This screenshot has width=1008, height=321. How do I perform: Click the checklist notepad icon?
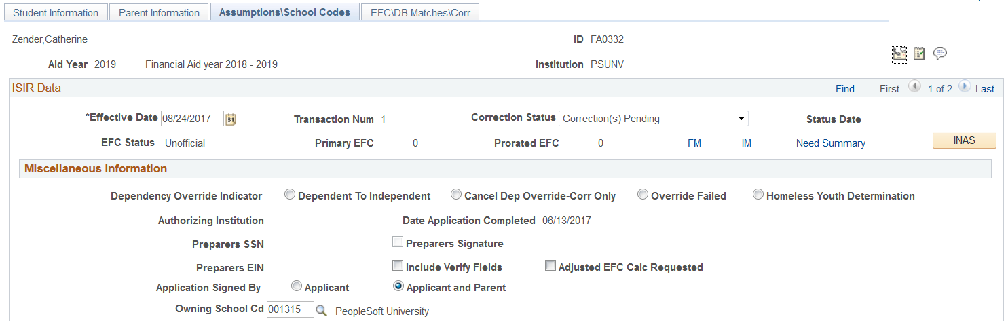pos(919,54)
